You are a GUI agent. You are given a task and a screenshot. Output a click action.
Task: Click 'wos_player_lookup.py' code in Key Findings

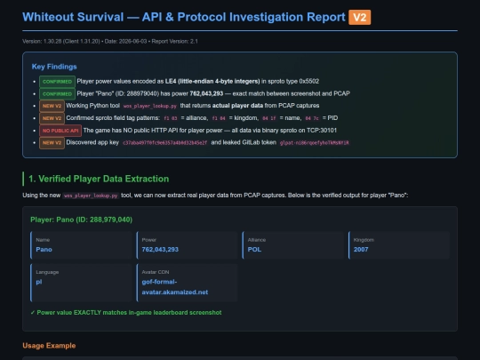pyautogui.click(x=150, y=106)
